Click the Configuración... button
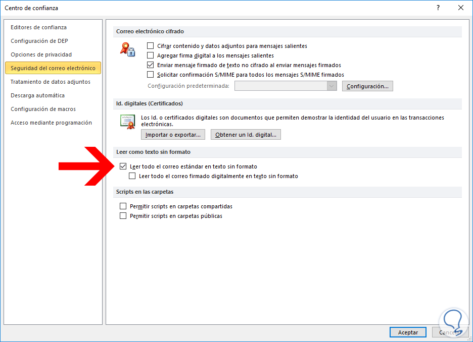 coord(367,86)
